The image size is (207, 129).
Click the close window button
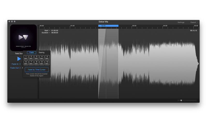[9, 21]
